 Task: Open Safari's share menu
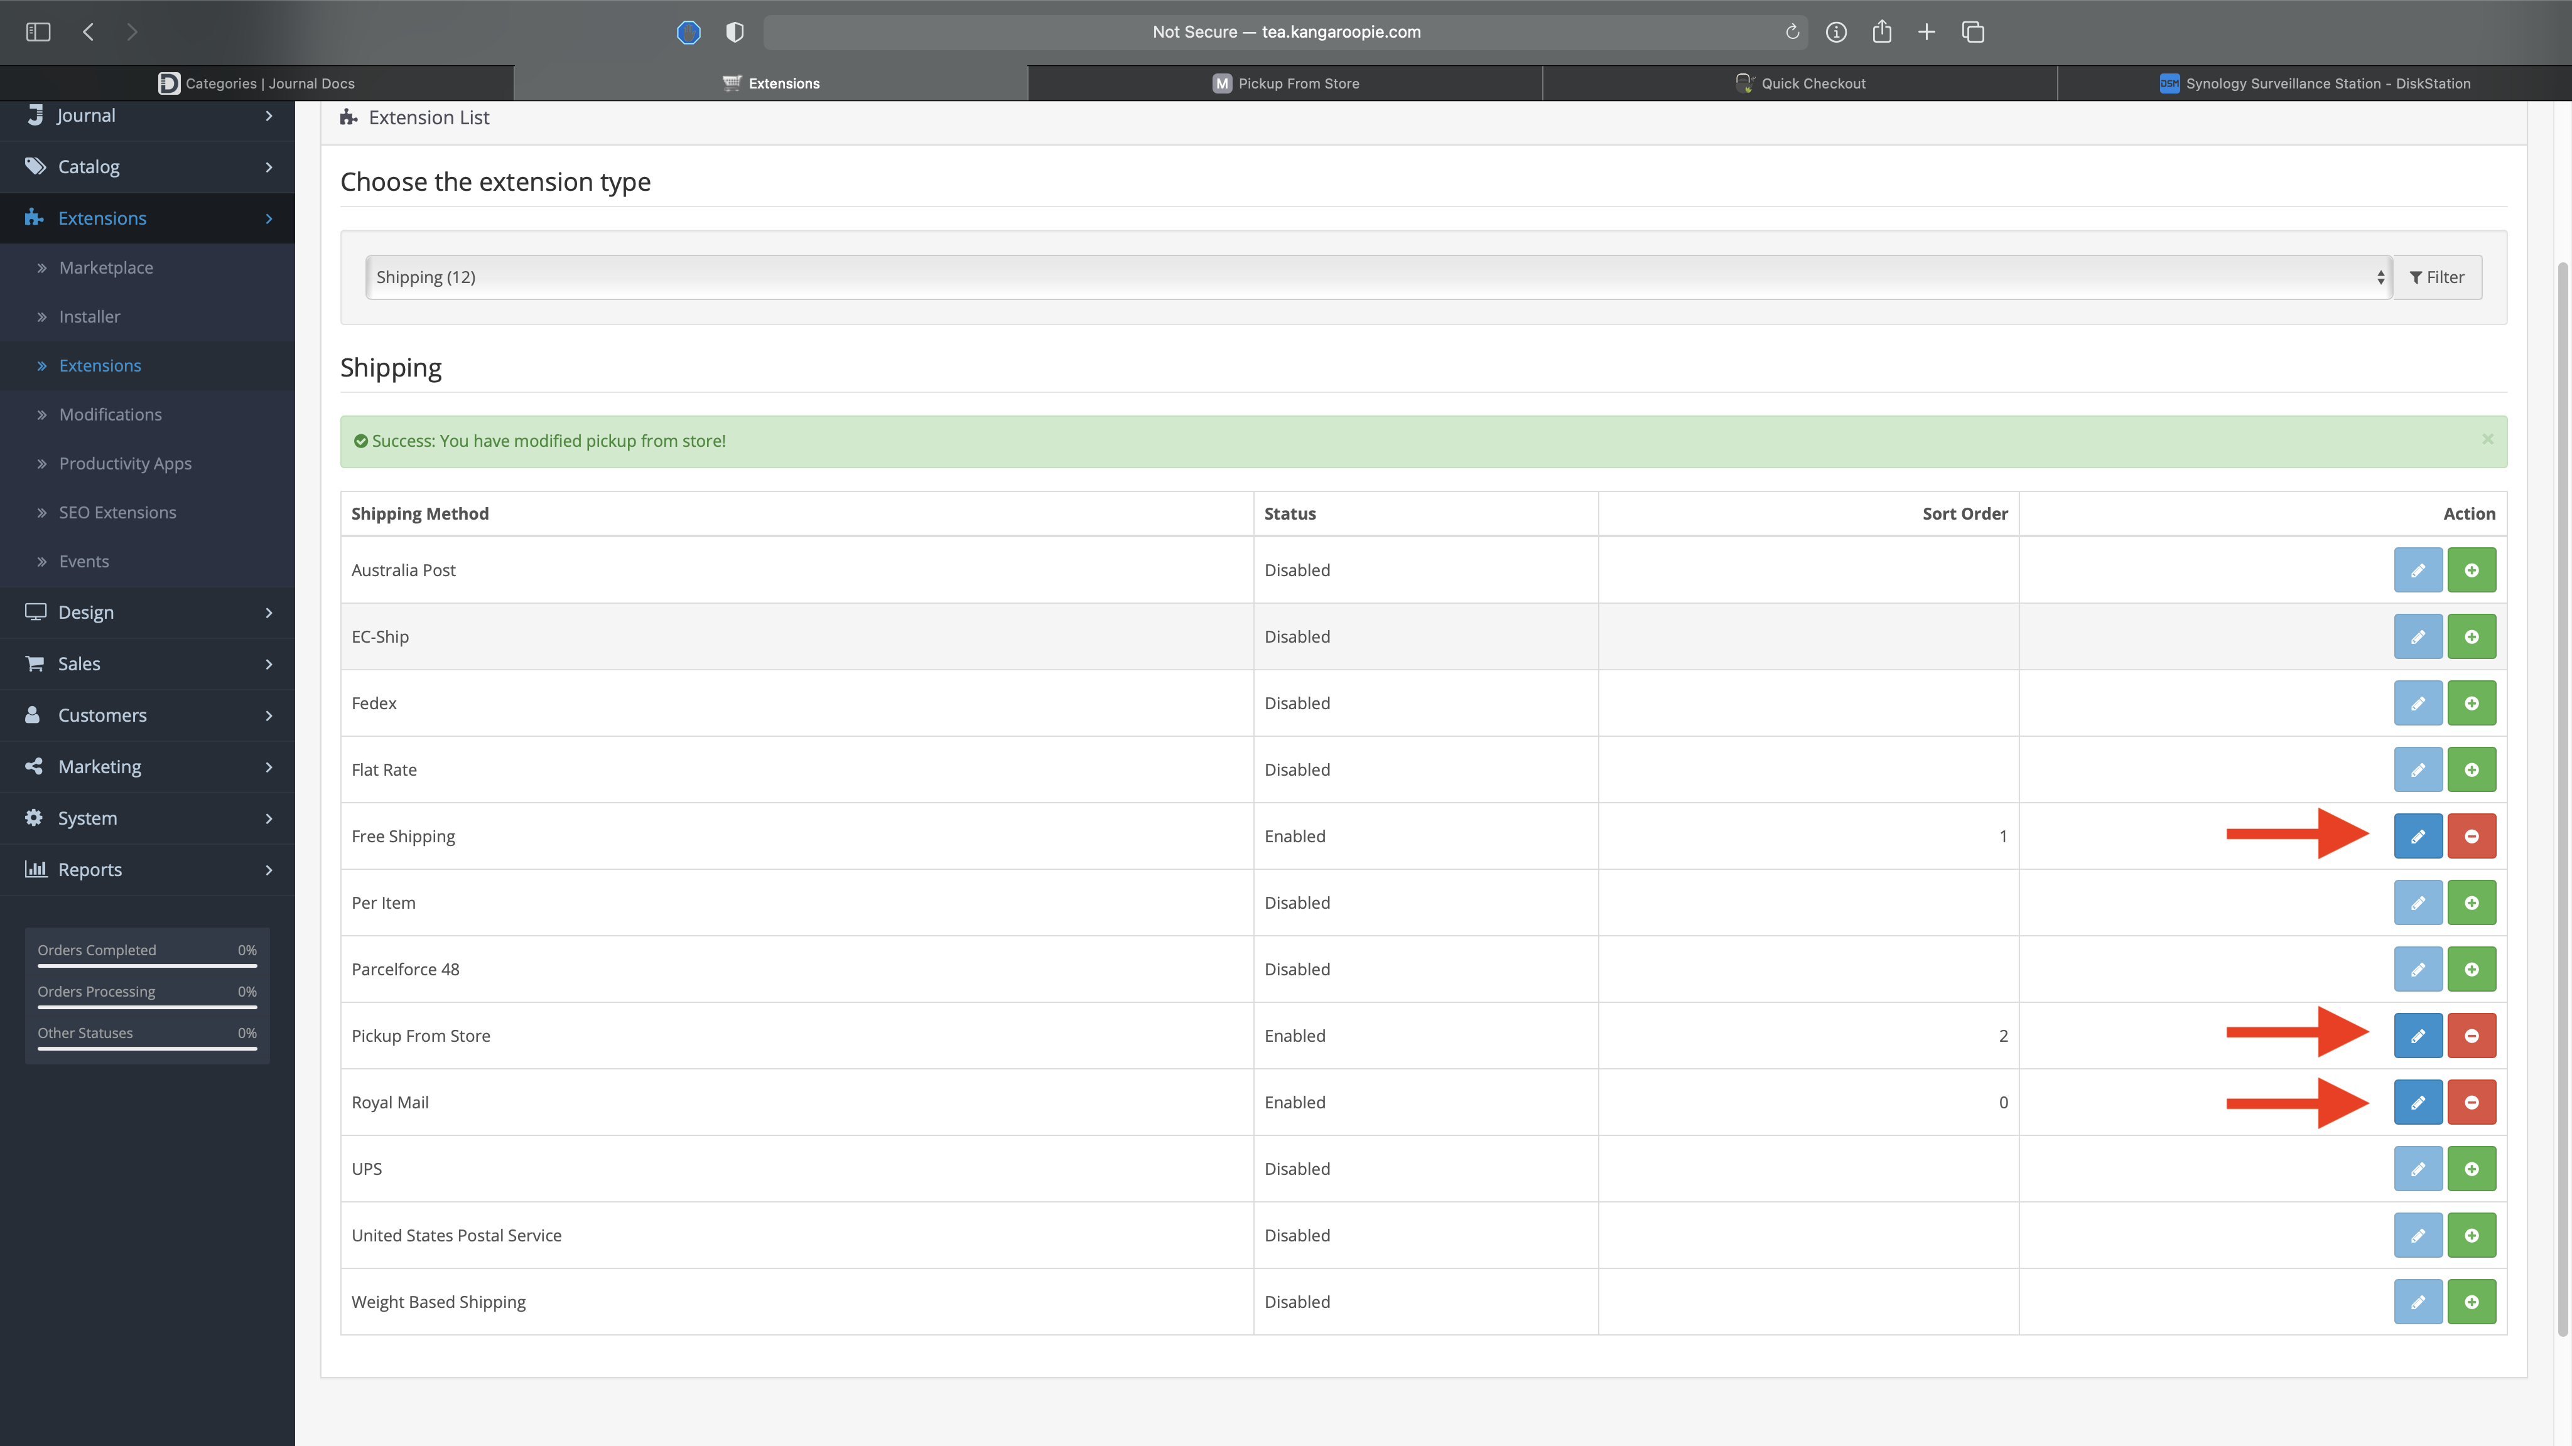tap(1881, 32)
